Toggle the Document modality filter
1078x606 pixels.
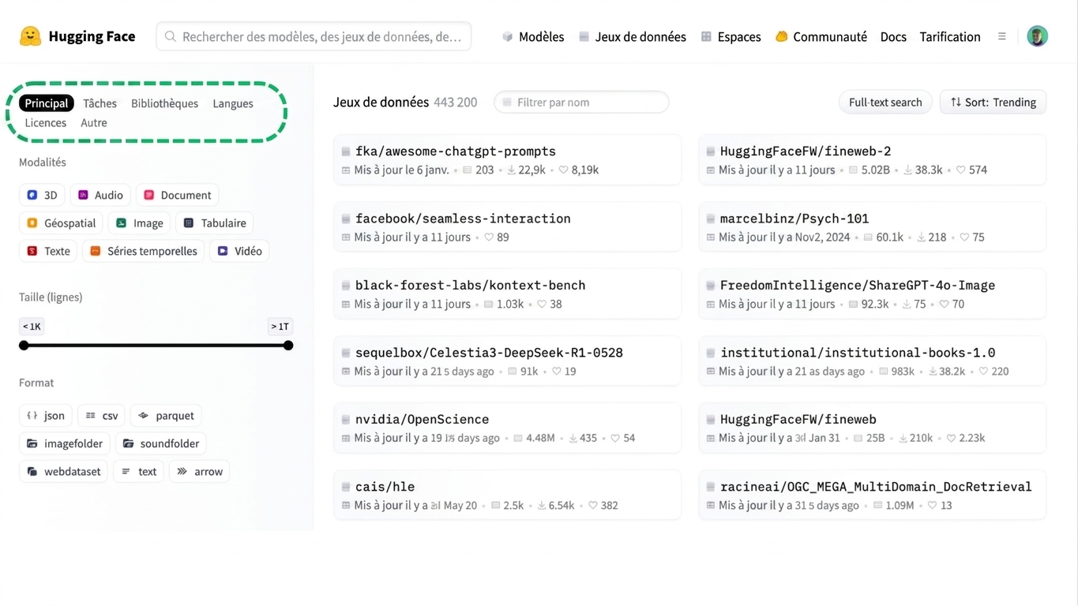click(178, 195)
